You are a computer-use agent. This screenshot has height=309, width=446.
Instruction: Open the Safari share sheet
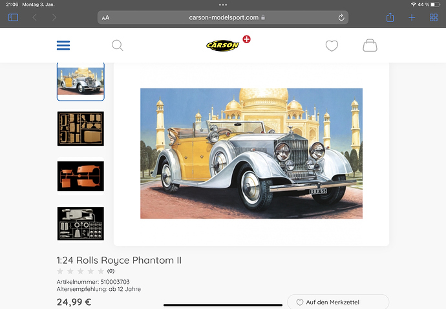pos(390,17)
